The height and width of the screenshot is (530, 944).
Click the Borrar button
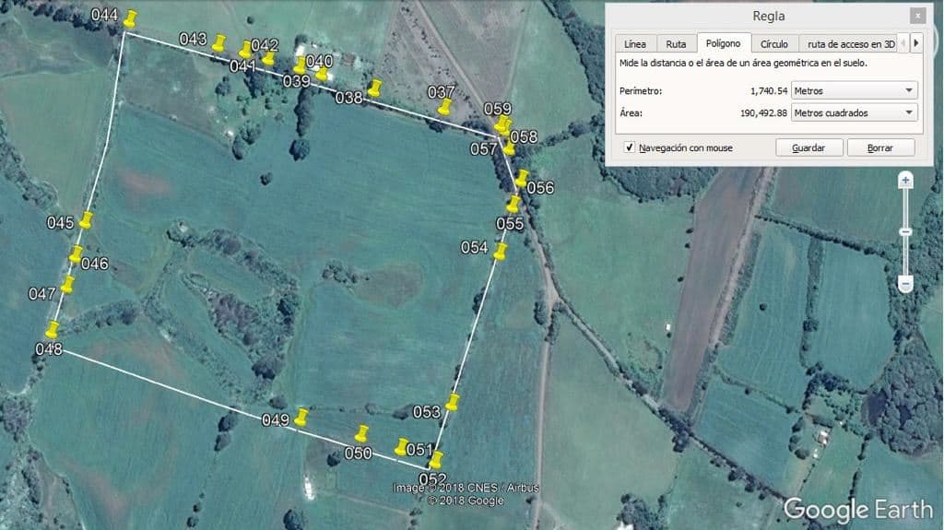(x=880, y=147)
